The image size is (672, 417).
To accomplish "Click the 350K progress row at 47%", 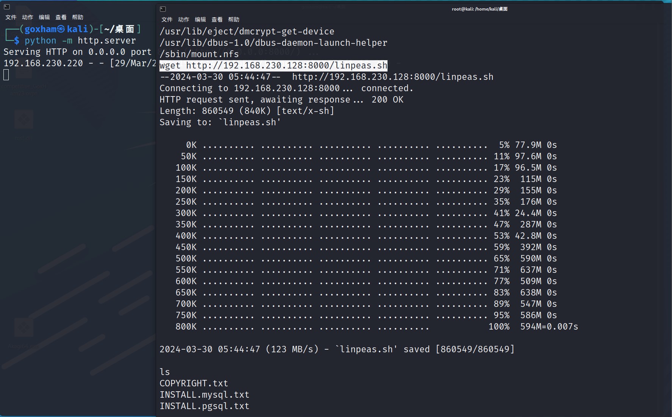I will pos(366,224).
